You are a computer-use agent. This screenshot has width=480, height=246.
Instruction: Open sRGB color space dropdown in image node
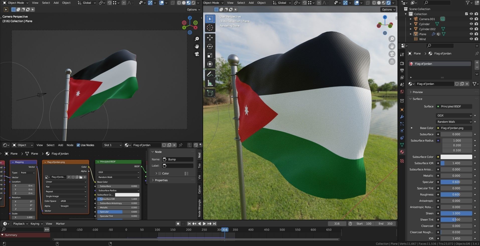tap(73, 201)
